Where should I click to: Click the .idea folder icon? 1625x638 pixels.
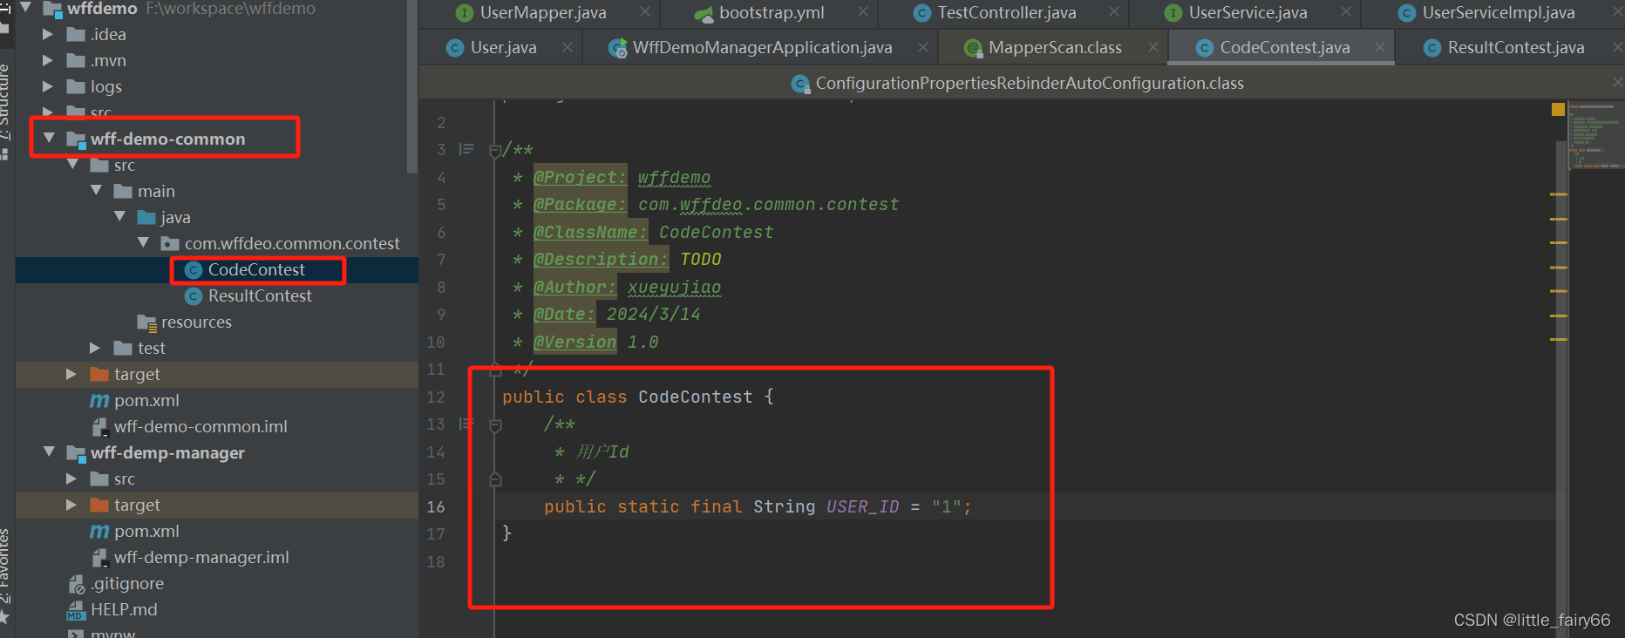76,35
